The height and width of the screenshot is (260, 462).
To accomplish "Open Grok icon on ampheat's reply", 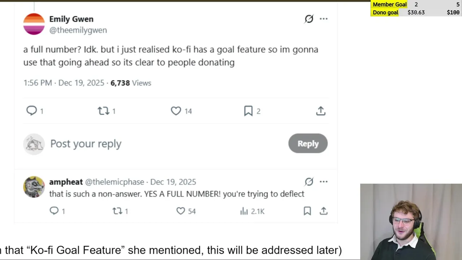I will pos(309,182).
